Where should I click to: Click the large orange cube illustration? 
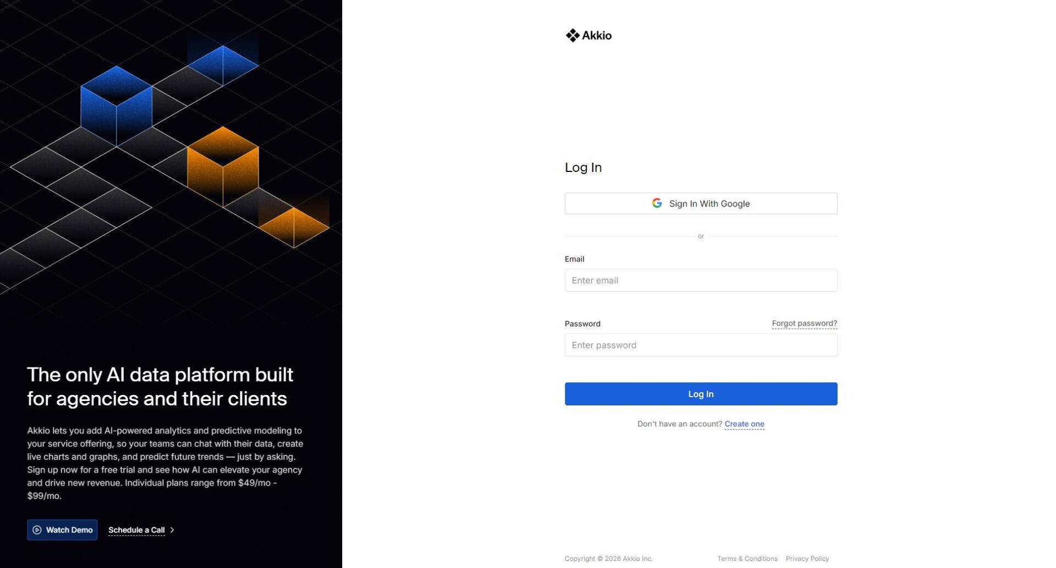point(223,166)
